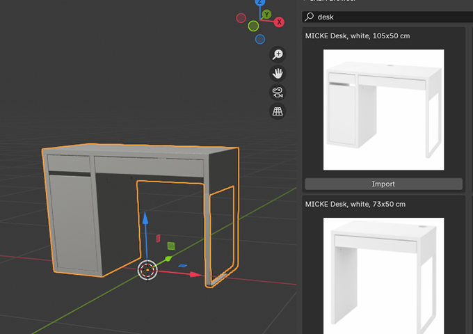Click the pan view hand icon

point(278,73)
